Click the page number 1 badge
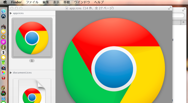The image size is (188, 103). (32, 61)
